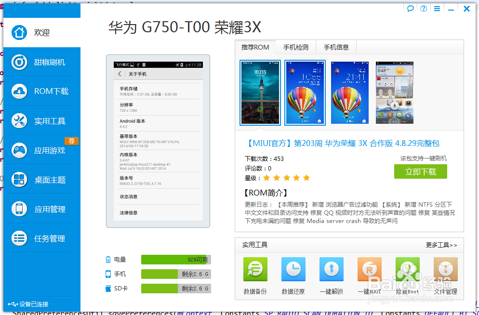Click the SD卡 剩余2.6 G storage bar
Viewport: 479px width, 315px height.
[x=176, y=289]
